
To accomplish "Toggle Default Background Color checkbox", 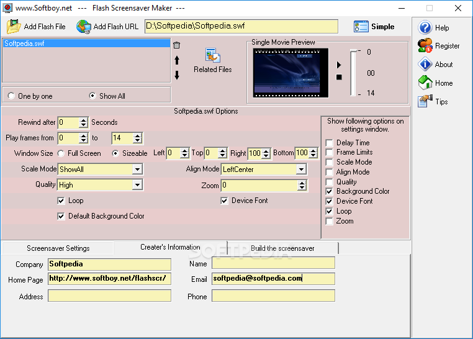I will (61, 216).
